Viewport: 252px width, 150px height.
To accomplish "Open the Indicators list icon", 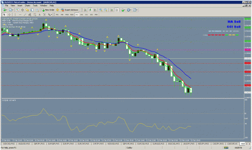I will click(123, 10).
